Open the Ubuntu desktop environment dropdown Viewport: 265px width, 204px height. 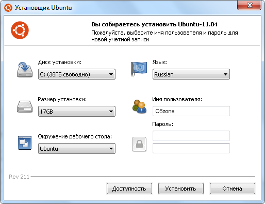pos(77,148)
